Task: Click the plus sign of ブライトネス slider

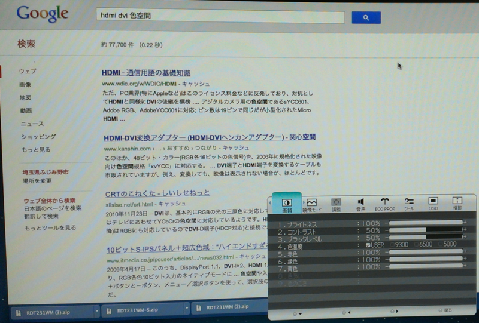Action: [x=465, y=223]
